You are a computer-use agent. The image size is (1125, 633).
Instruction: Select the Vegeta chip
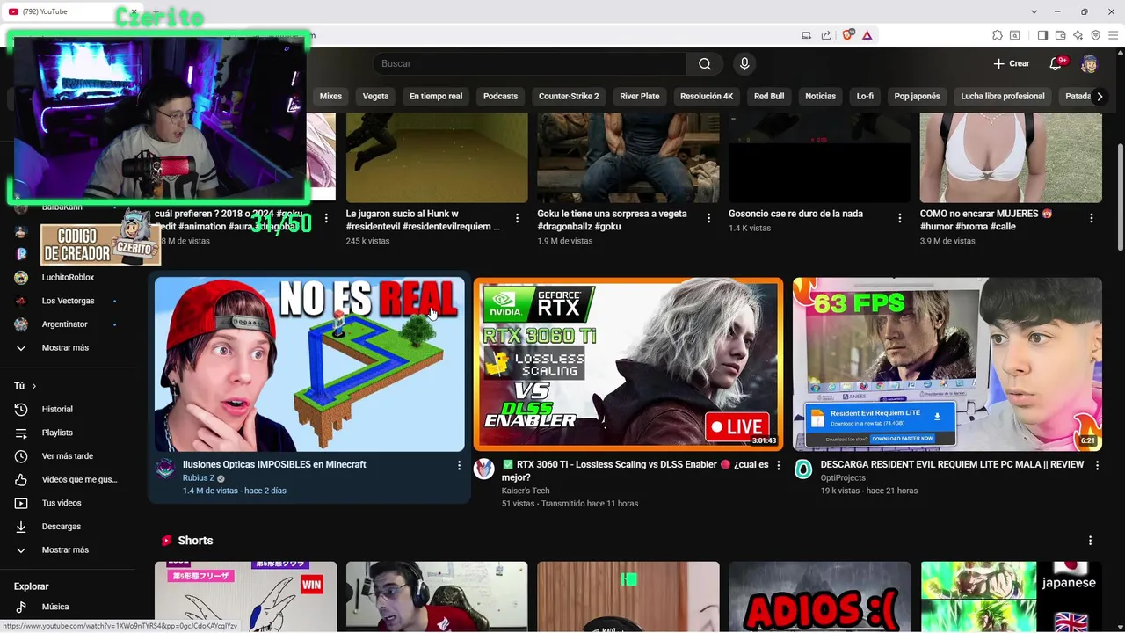coord(375,97)
